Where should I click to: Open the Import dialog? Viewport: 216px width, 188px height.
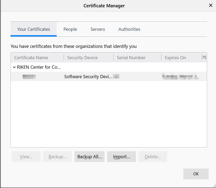[x=121, y=156]
